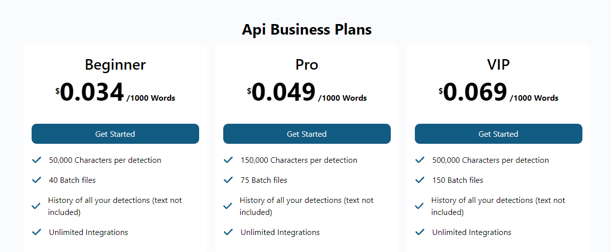Click checkmark beside 40 Batch files
This screenshot has width=611, height=252.
[x=37, y=180]
